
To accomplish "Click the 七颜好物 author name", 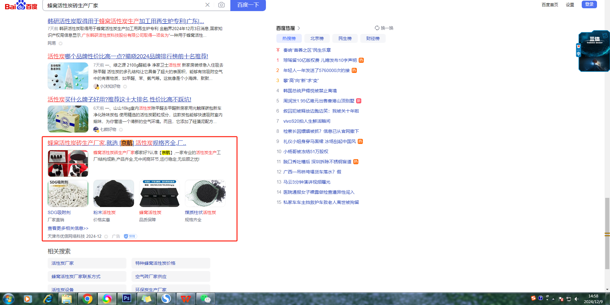I will click(x=108, y=129).
